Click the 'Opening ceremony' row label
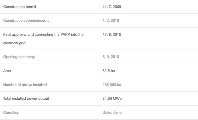Viewport: 198px width, 120px height. point(19,57)
